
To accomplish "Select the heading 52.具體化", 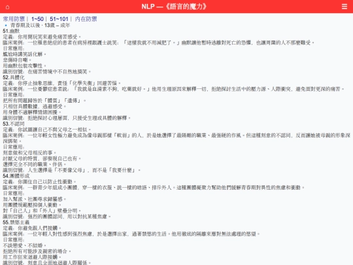I will 14,77.
